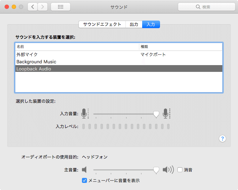The width and height of the screenshot is (238, 190).
Task: Adjust the 入力音量 slider knob
Action: click(x=156, y=114)
